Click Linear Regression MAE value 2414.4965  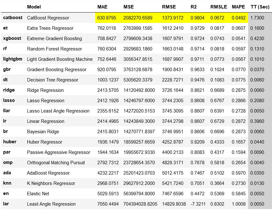pos(108,121)
